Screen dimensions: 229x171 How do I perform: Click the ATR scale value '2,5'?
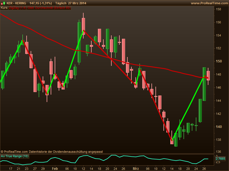click(218, 162)
